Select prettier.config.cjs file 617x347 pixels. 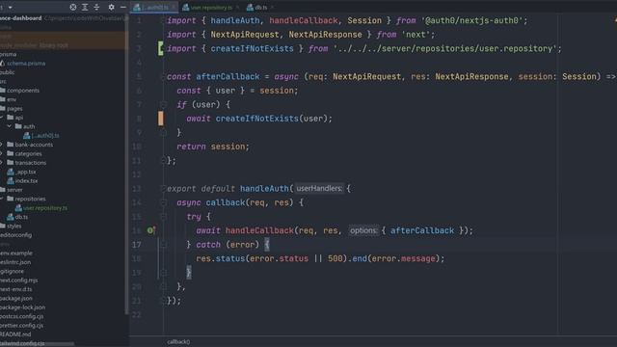point(21,326)
